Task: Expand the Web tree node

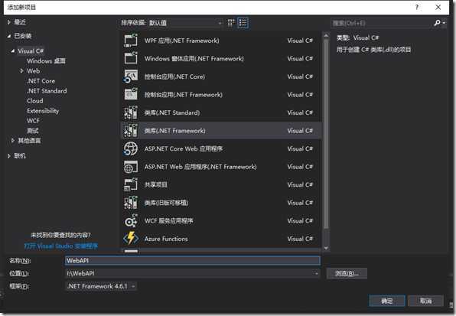Action: coord(22,70)
